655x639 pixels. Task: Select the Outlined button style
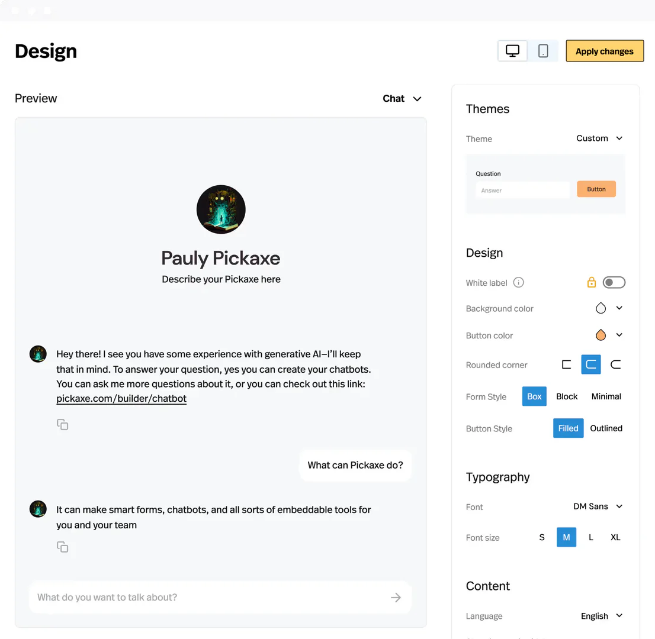click(x=606, y=428)
